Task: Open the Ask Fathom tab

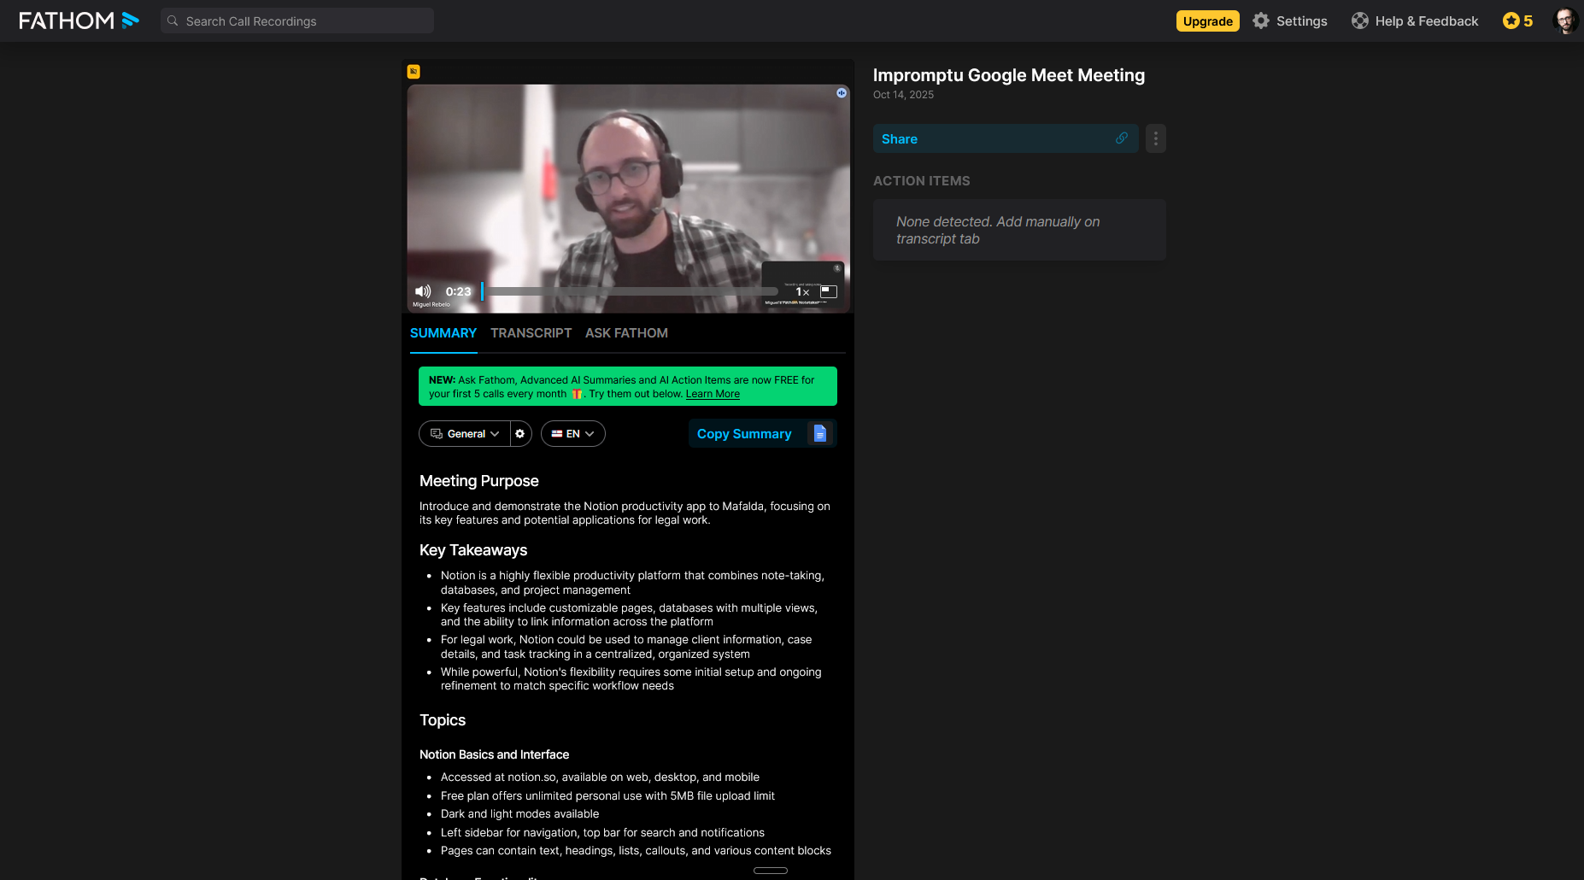Action: coord(626,333)
